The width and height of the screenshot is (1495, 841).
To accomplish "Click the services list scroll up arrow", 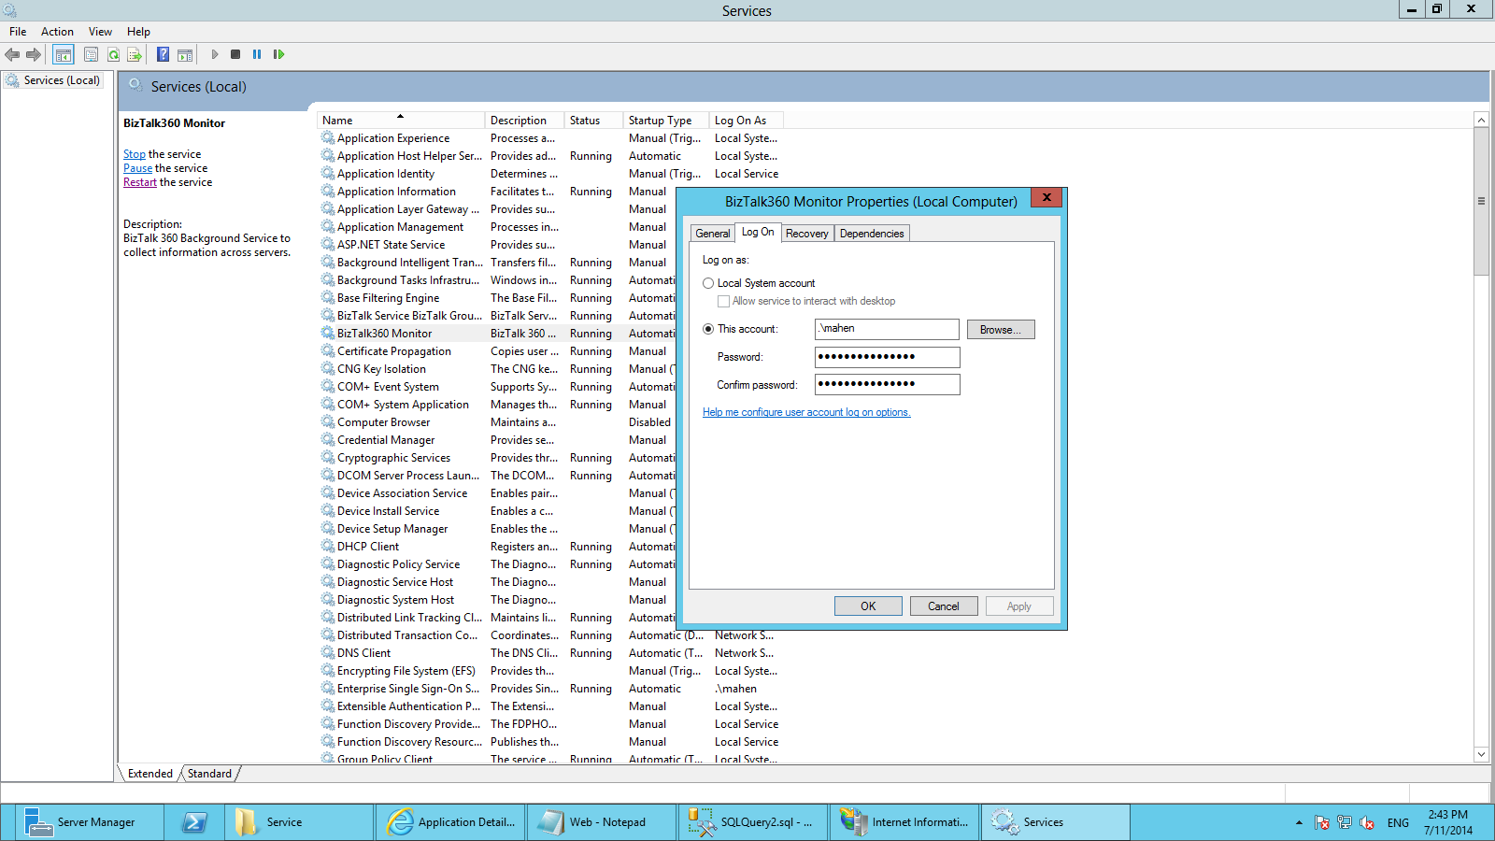I will click(x=1481, y=120).
